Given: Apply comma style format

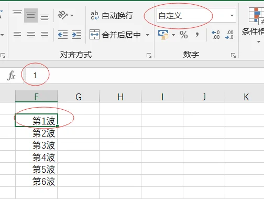Looking at the screenshot, I should [x=197, y=35].
